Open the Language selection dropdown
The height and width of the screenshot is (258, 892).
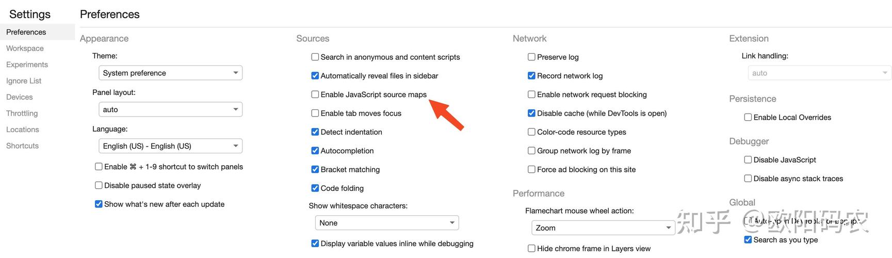[170, 146]
